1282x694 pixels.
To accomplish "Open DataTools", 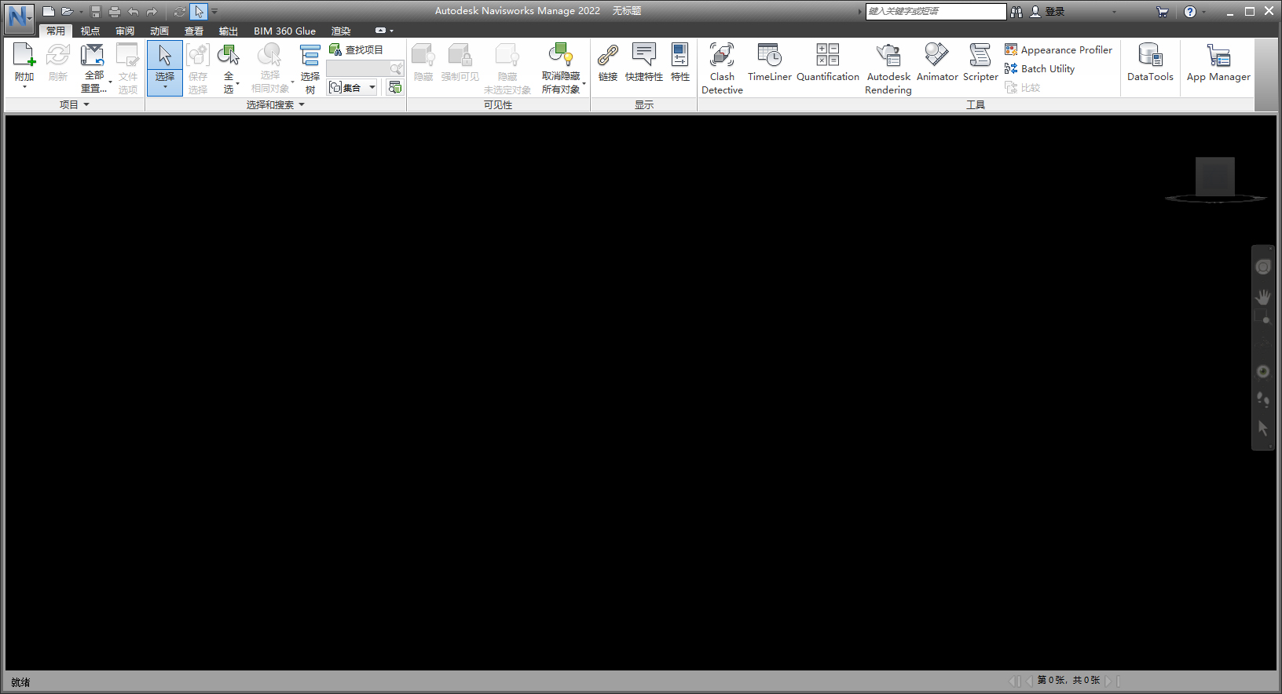I will coord(1150,62).
